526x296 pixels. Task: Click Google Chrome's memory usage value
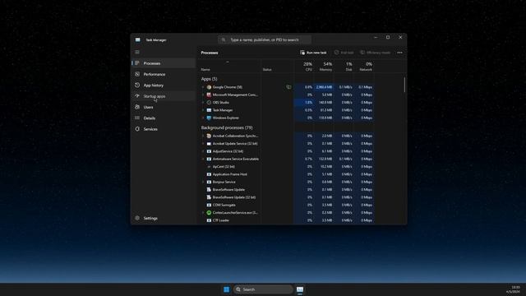[324, 87]
